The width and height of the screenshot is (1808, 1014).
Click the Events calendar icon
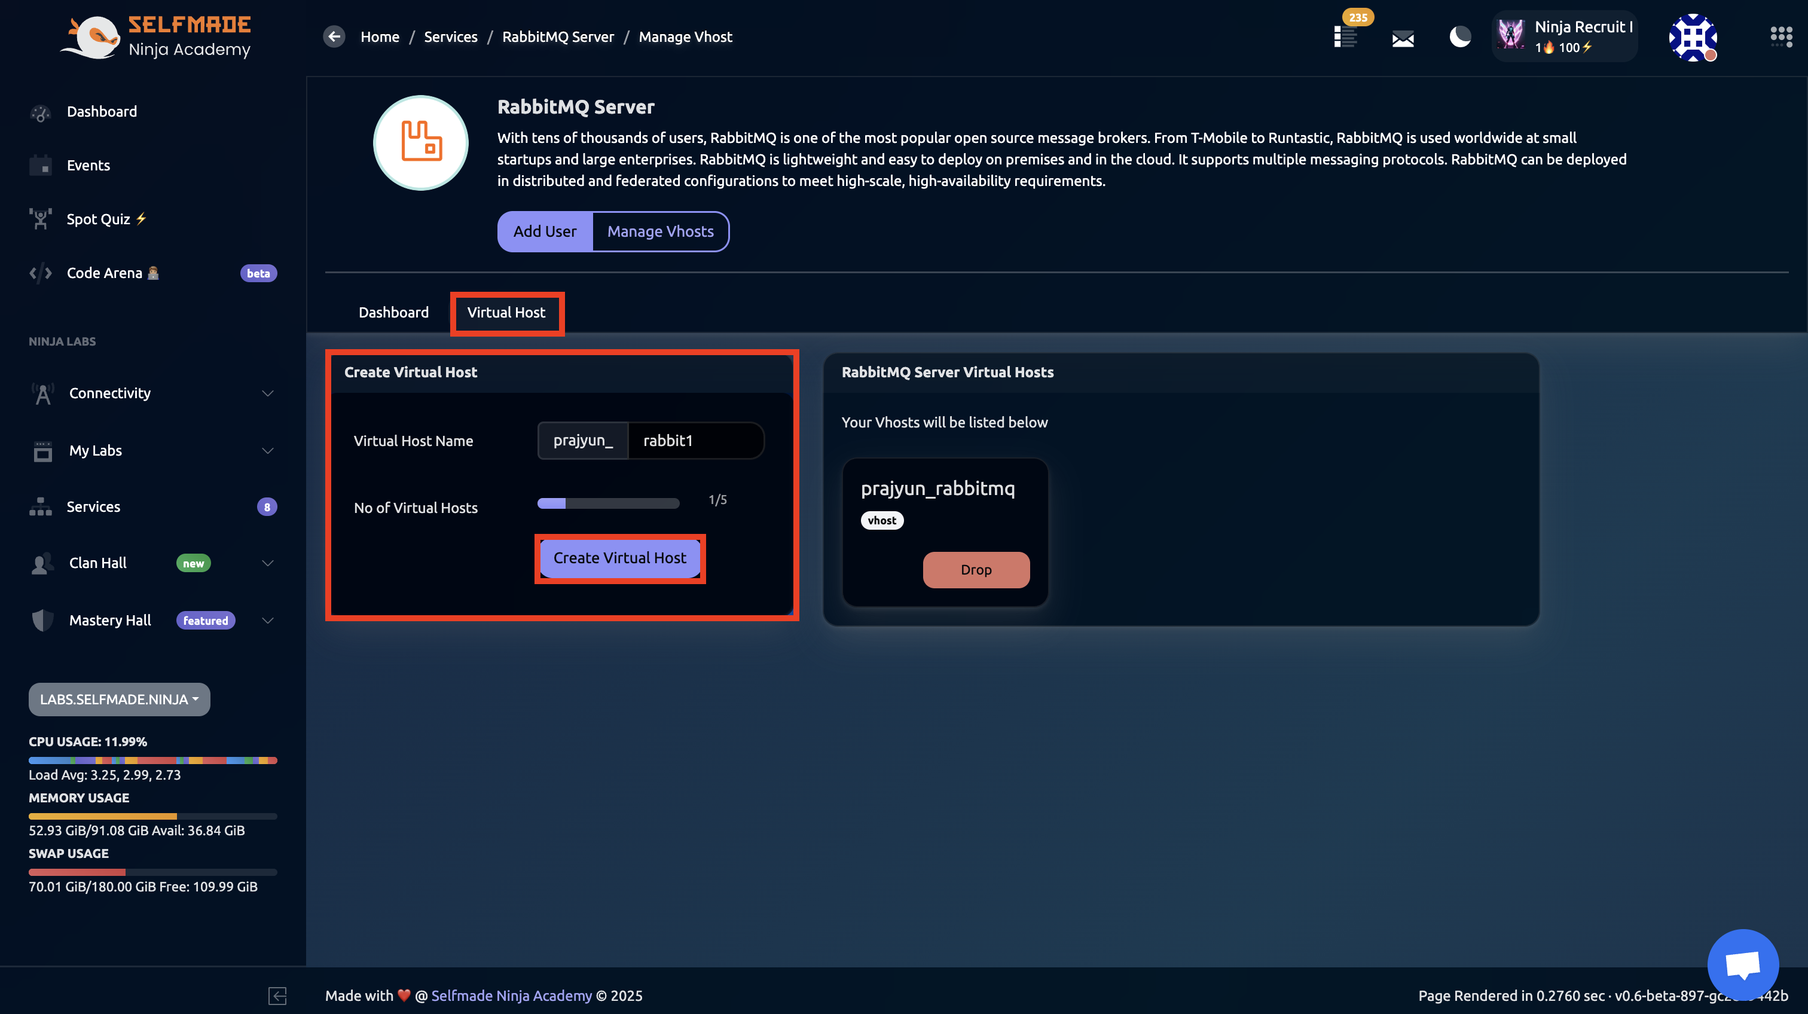point(41,166)
